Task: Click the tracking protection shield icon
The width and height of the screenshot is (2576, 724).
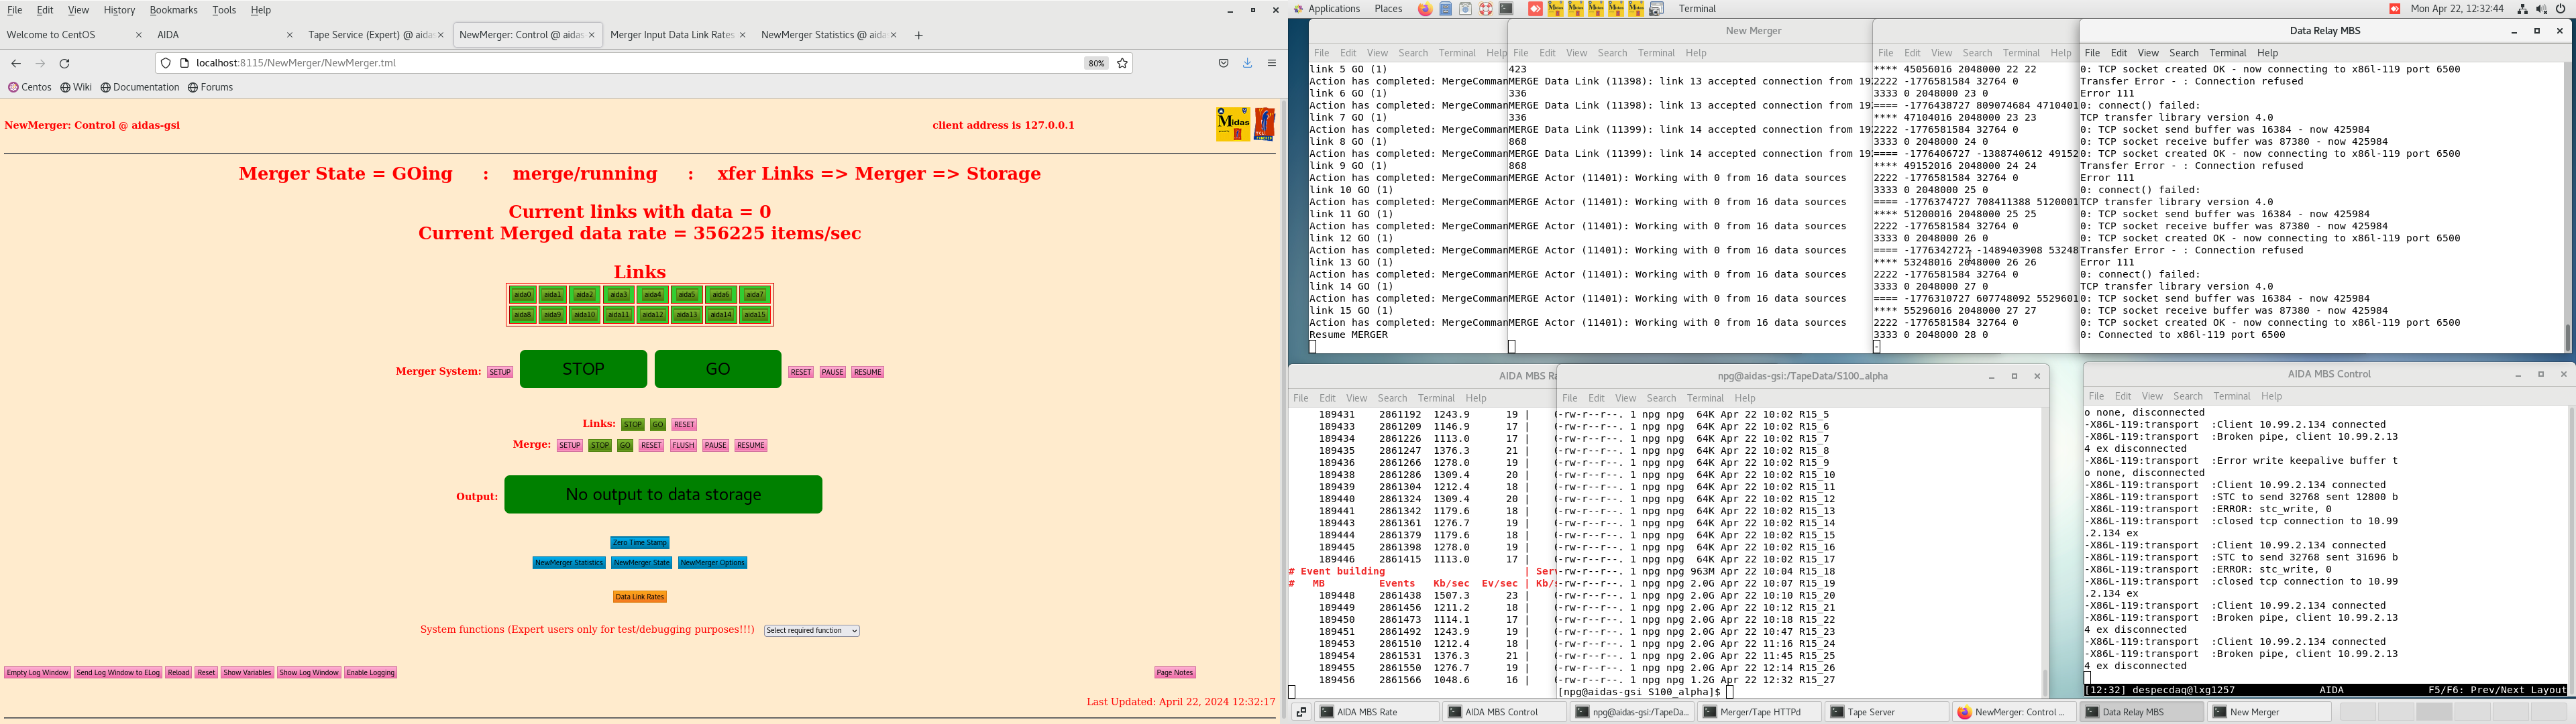Action: pyautogui.click(x=166, y=63)
